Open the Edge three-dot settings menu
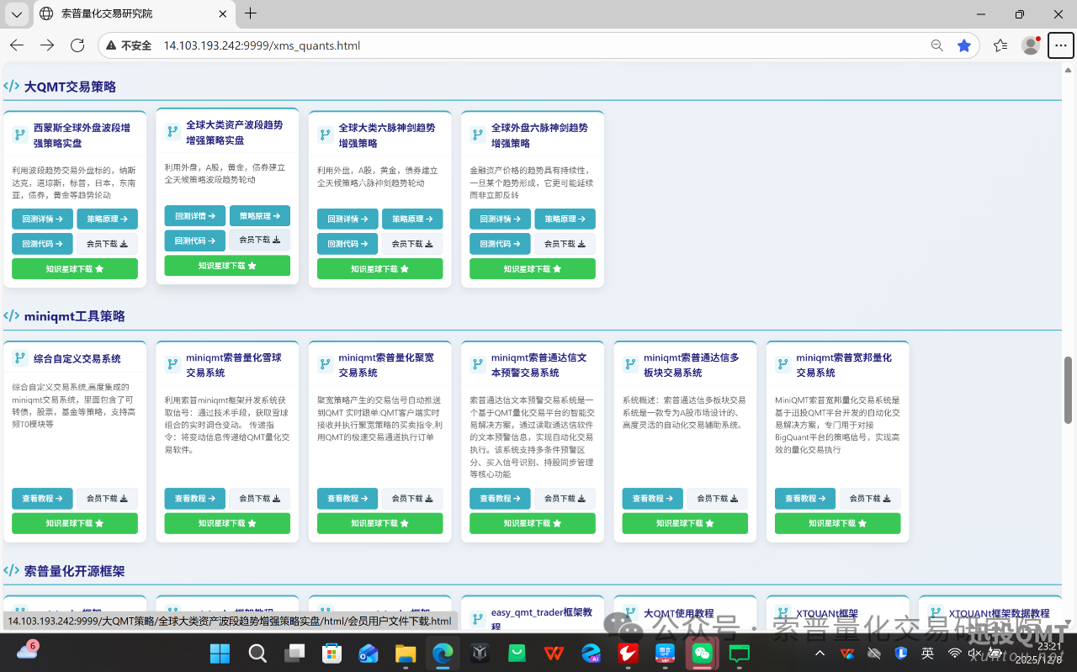1077x672 pixels. click(x=1059, y=45)
